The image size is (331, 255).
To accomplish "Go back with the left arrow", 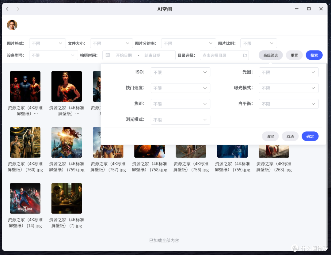I will coord(7,9).
